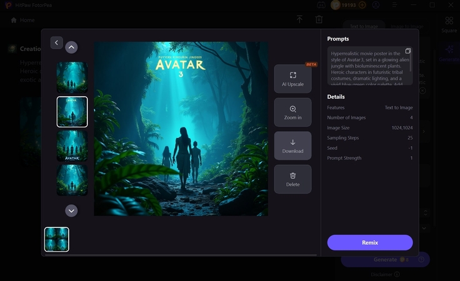Open the hamburger menu in title bar
Image resolution: width=460 pixels, height=281 pixels.
395,5
